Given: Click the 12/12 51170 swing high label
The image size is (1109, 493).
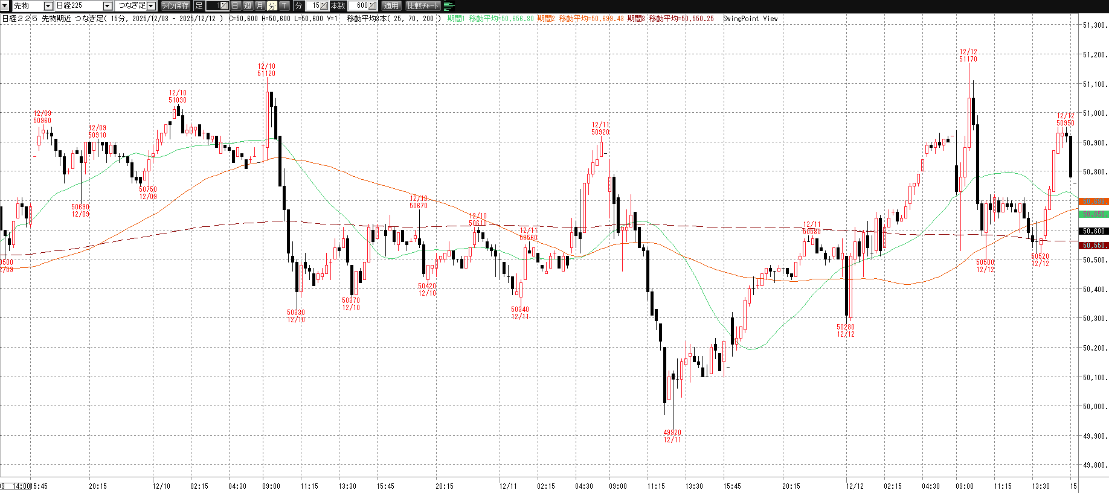Looking at the screenshot, I should click(x=968, y=56).
